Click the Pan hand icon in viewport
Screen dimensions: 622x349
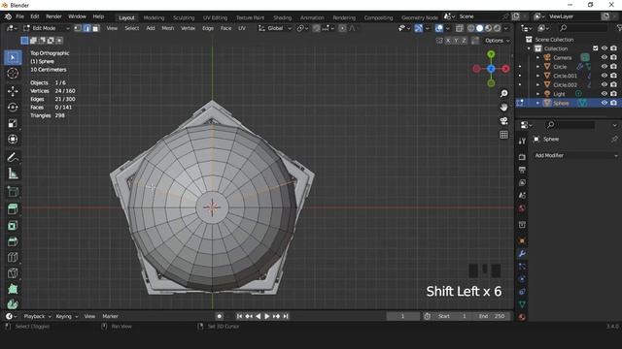point(503,108)
